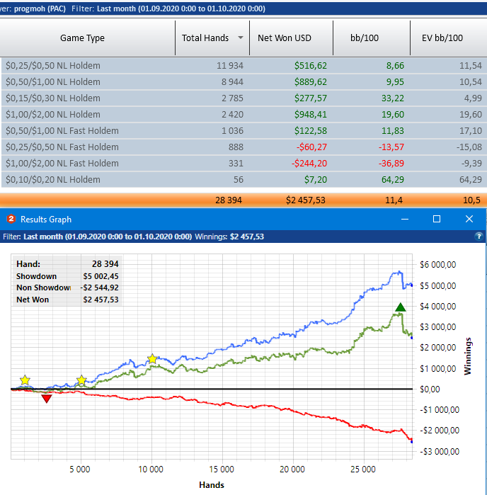Select the first yellow star marker on the graph
Viewport: 487px width, 495px height.
click(x=25, y=380)
